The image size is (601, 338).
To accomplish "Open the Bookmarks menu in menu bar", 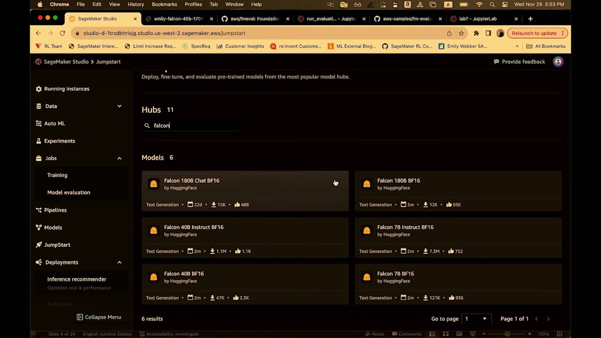I will click(164, 5).
